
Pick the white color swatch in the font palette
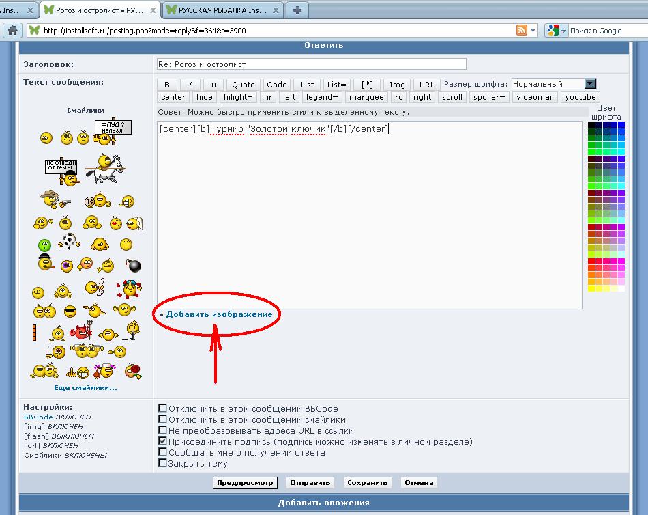click(x=621, y=288)
